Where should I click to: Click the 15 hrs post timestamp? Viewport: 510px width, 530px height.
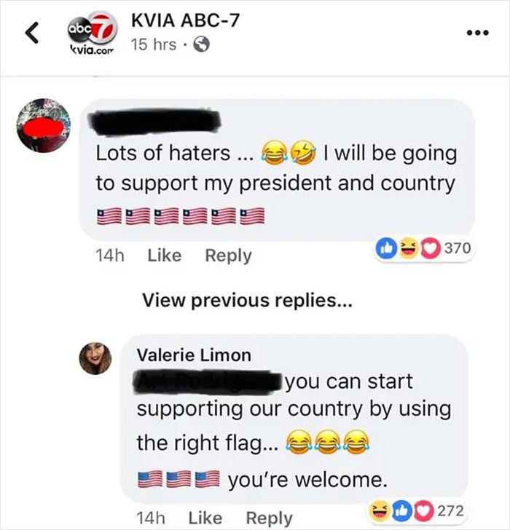point(154,44)
